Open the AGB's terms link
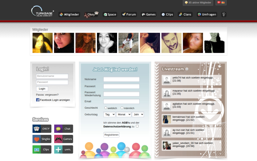 pyautogui.click(x=126, y=123)
